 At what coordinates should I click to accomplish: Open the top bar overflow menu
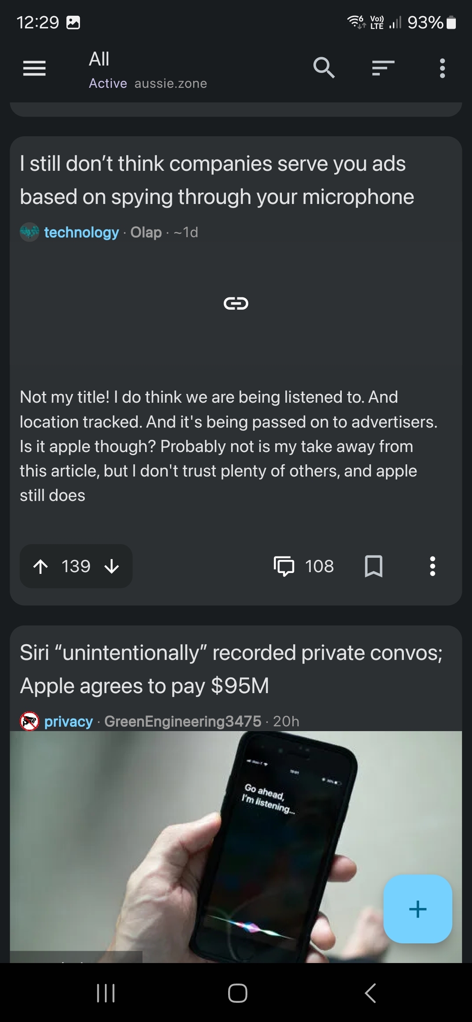click(442, 69)
